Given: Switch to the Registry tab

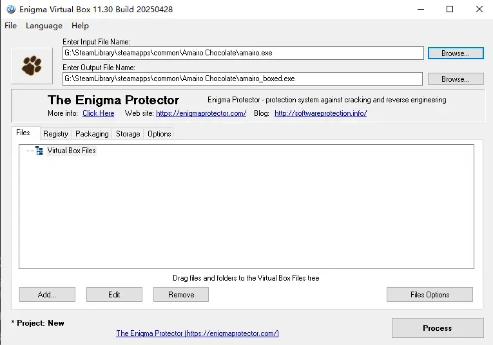Looking at the screenshot, I should 55,134.
